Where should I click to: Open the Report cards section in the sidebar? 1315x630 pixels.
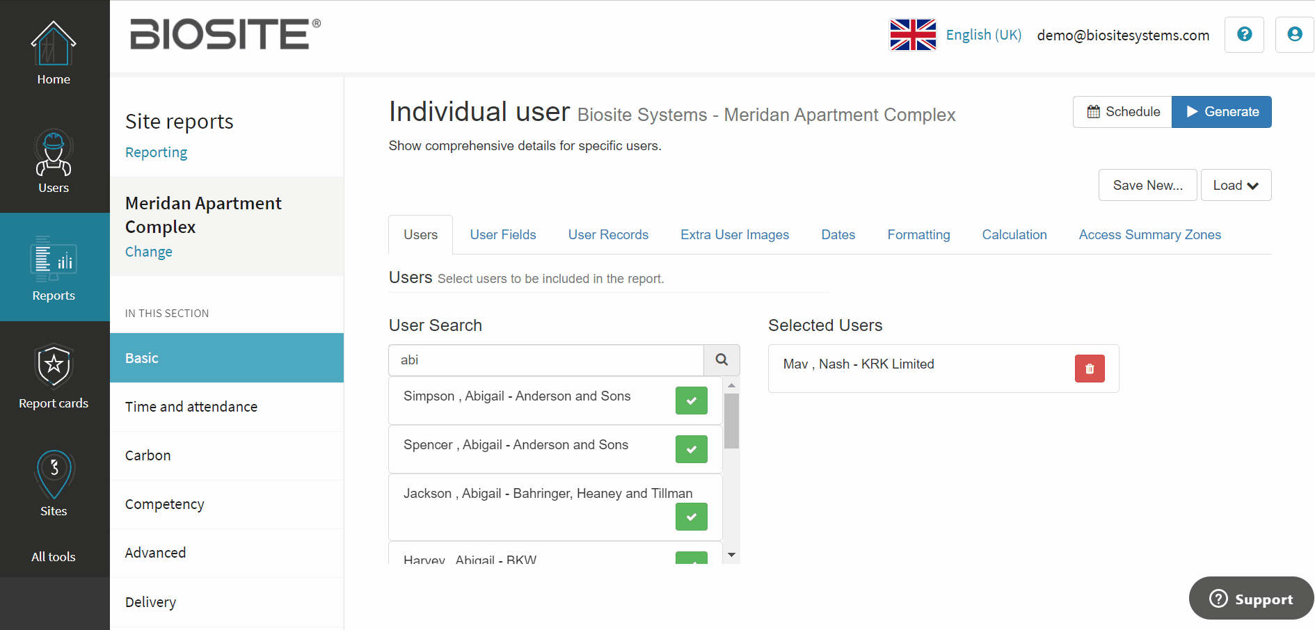[x=54, y=376]
